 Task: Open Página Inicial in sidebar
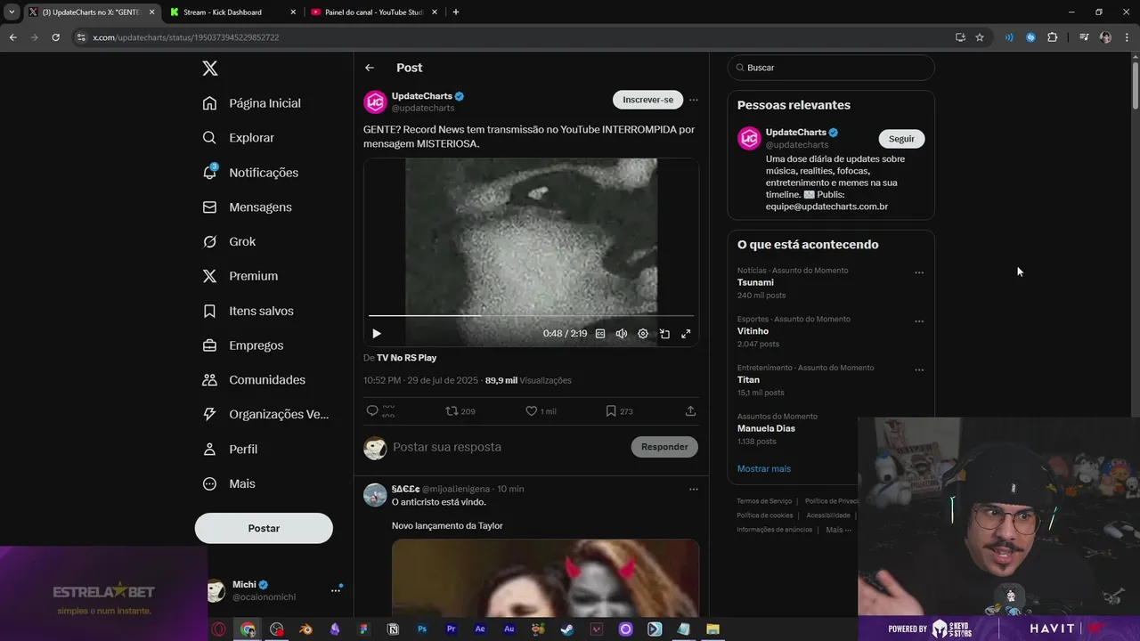point(252,103)
